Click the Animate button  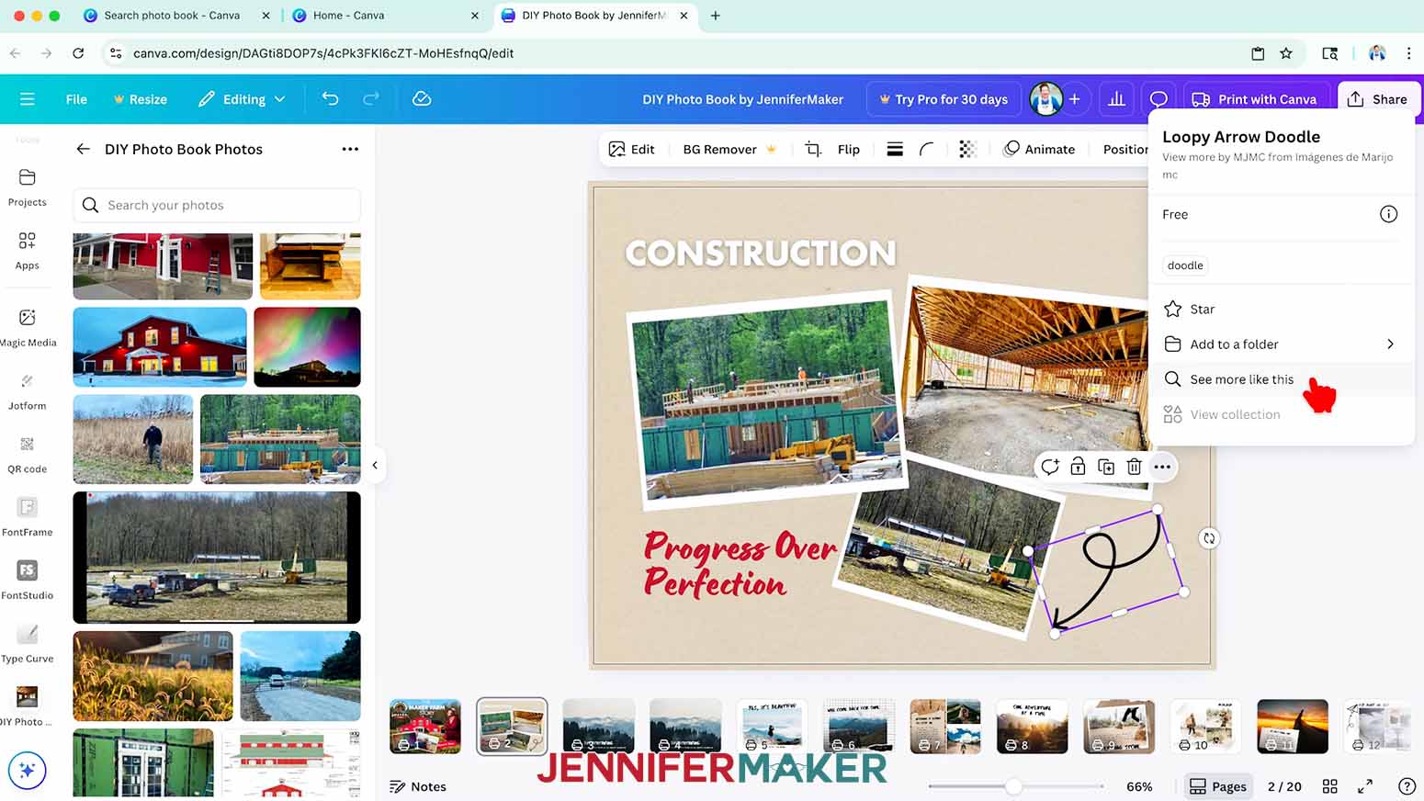(1039, 149)
